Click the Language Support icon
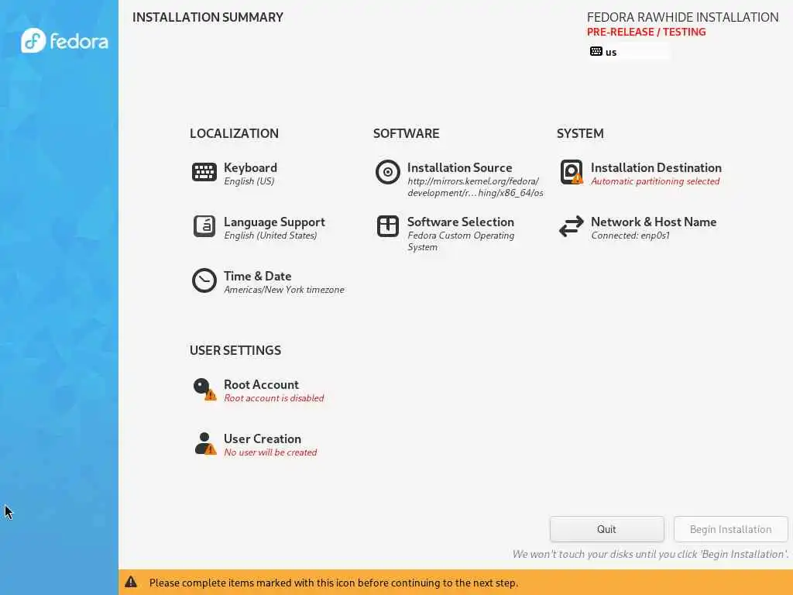 pos(204,226)
